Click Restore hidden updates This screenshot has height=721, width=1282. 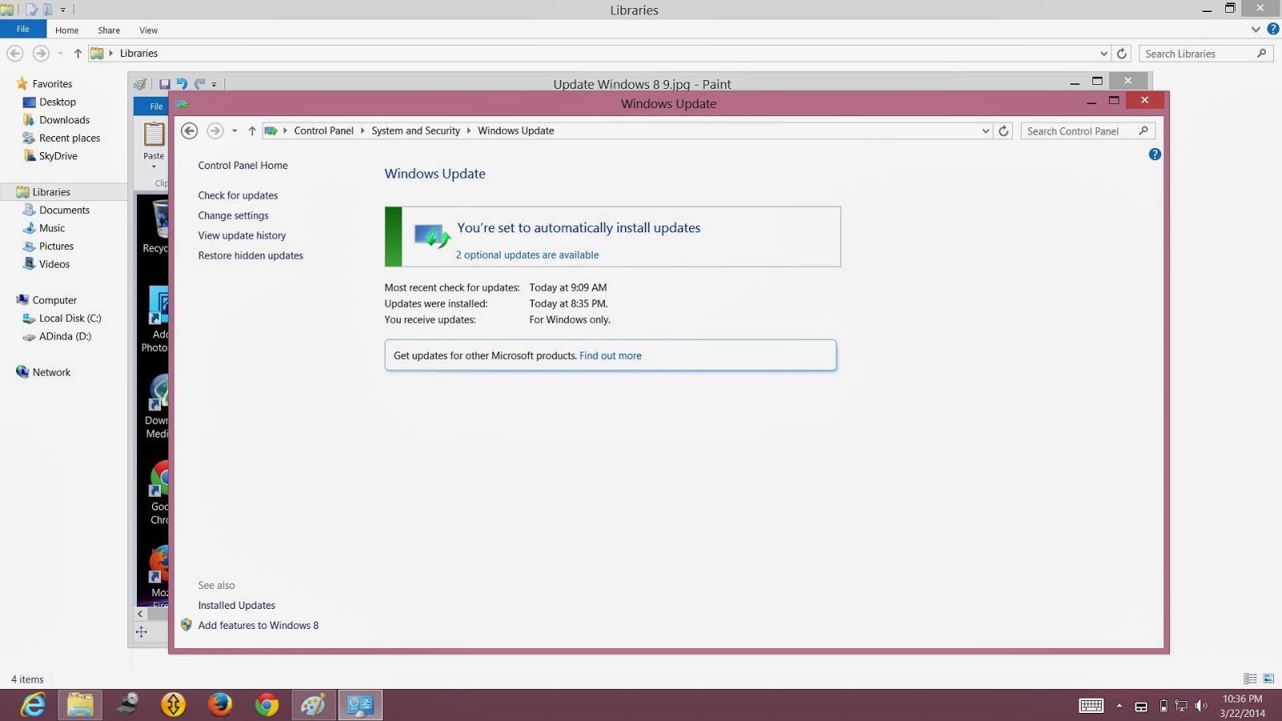click(x=251, y=256)
